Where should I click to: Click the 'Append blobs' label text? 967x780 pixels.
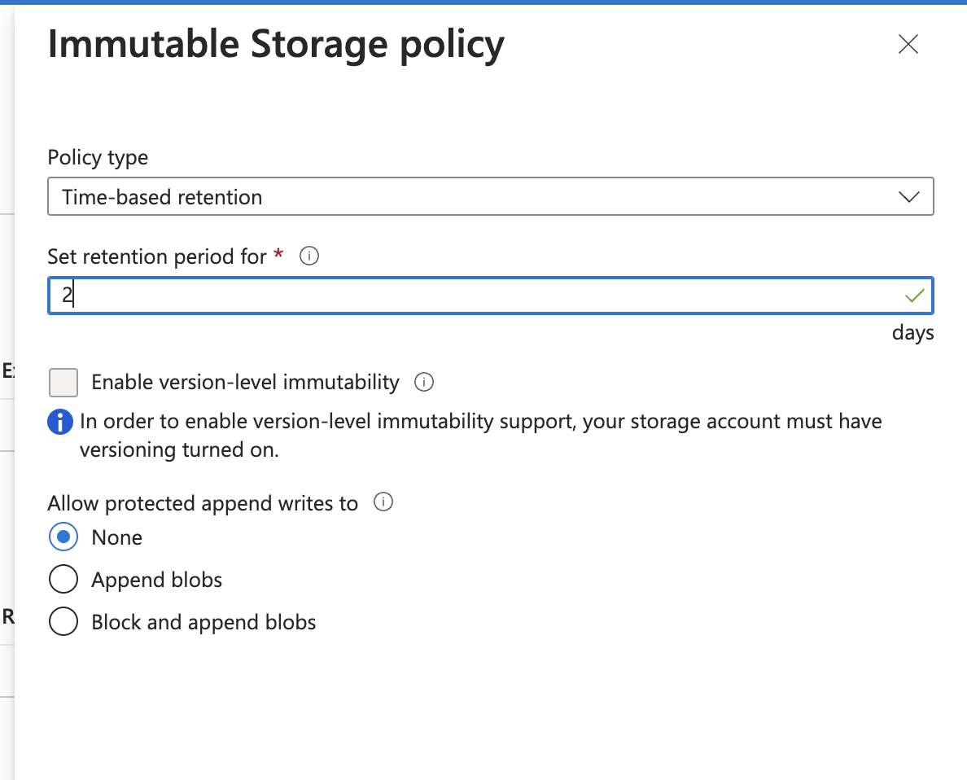click(x=157, y=580)
